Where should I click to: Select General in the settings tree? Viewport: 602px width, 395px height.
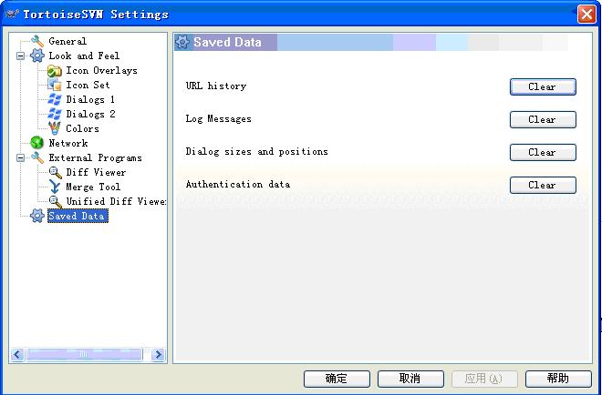(67, 41)
